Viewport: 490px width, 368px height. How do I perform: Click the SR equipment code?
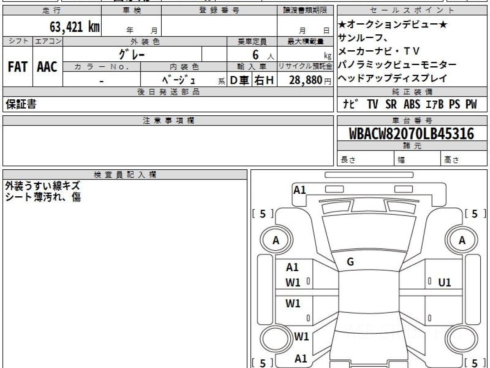coord(391,105)
